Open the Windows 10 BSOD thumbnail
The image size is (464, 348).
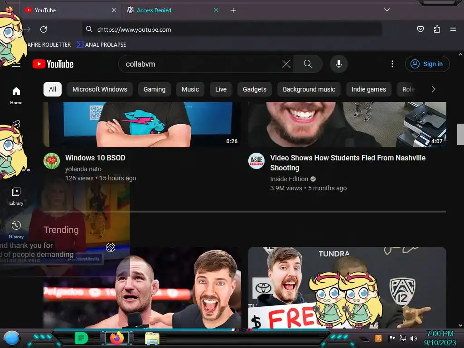click(x=141, y=125)
